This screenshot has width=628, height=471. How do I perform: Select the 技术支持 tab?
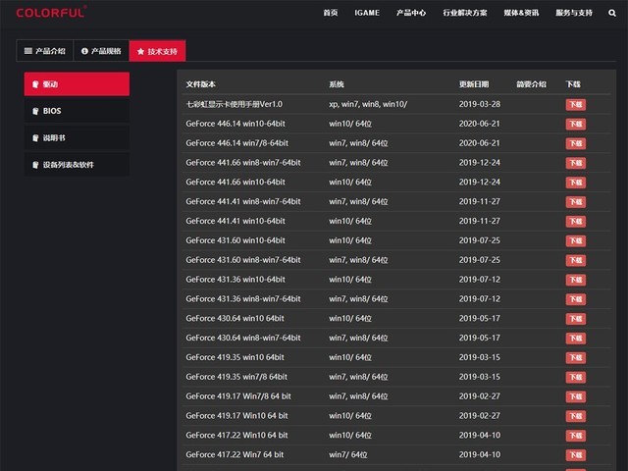[157, 51]
